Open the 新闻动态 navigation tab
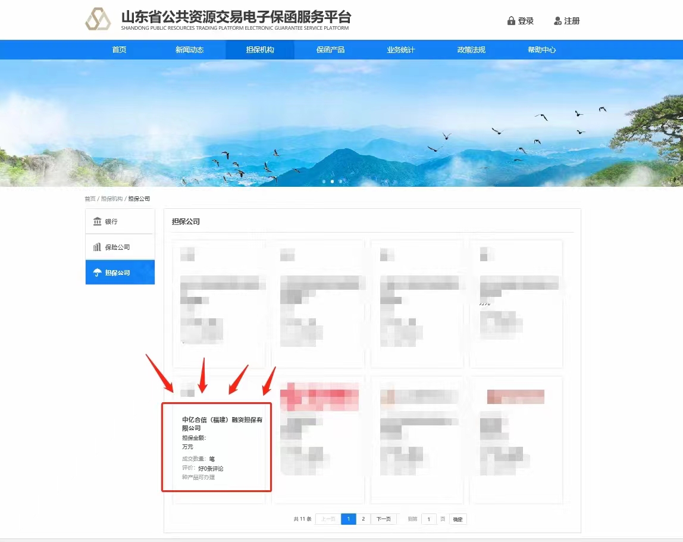The image size is (683, 542). tap(189, 50)
